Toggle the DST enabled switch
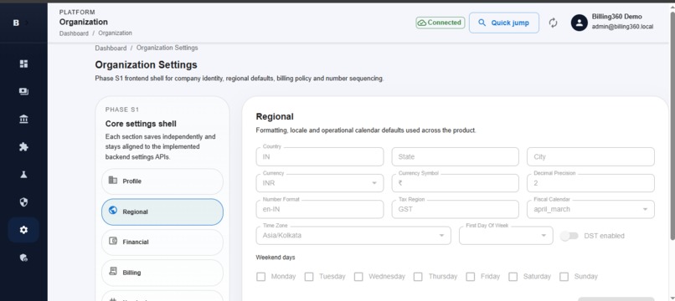This screenshot has height=301, width=675. click(x=569, y=236)
